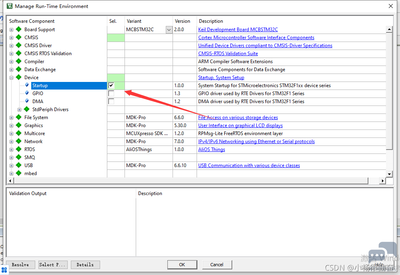Click the Network component diamond icon

pos(19,141)
